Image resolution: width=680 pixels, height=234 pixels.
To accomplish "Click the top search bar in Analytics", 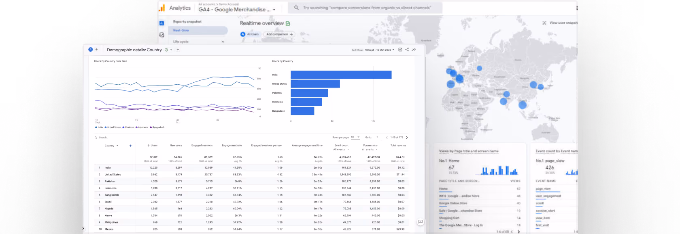I will (365, 8).
